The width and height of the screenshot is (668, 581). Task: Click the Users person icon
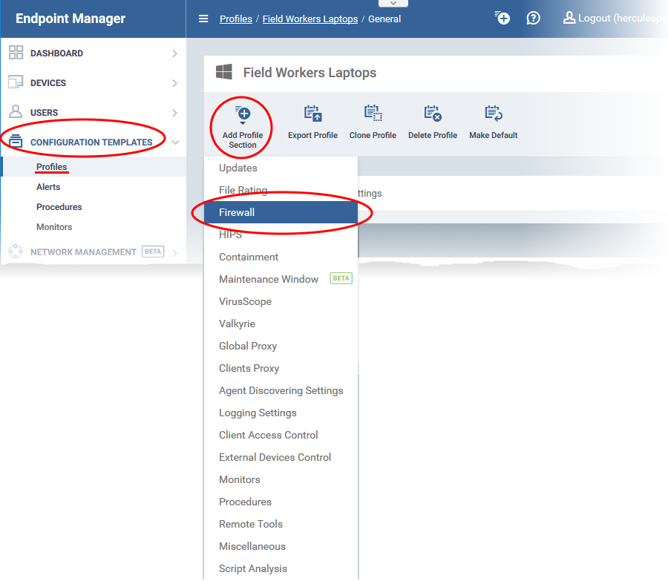coord(16,111)
